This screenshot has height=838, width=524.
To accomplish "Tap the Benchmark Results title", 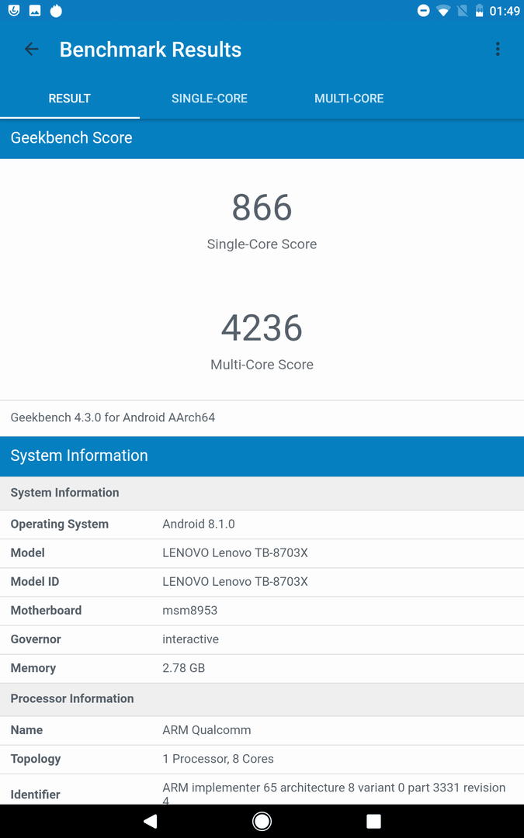I will 151,50.
